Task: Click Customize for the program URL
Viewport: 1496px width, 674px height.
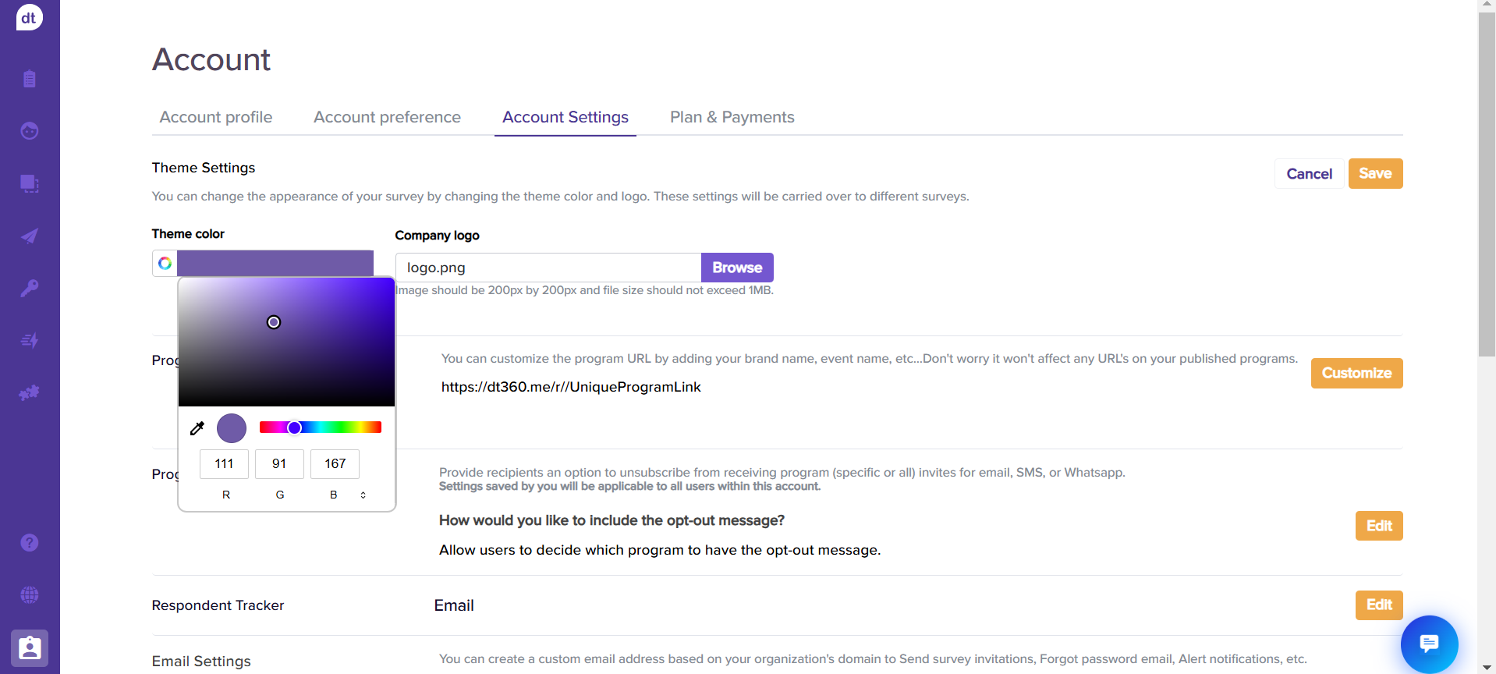Action: coord(1356,373)
